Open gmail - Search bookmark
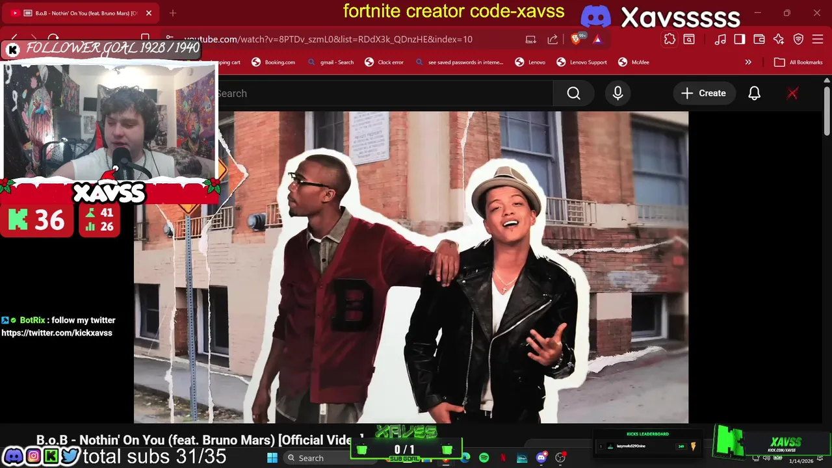832x468 pixels. point(330,62)
